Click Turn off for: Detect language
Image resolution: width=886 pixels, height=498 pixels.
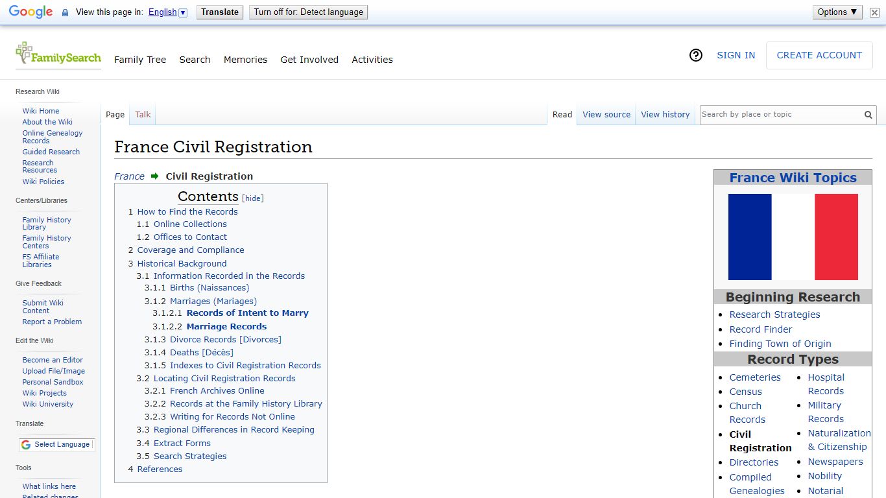tap(309, 12)
